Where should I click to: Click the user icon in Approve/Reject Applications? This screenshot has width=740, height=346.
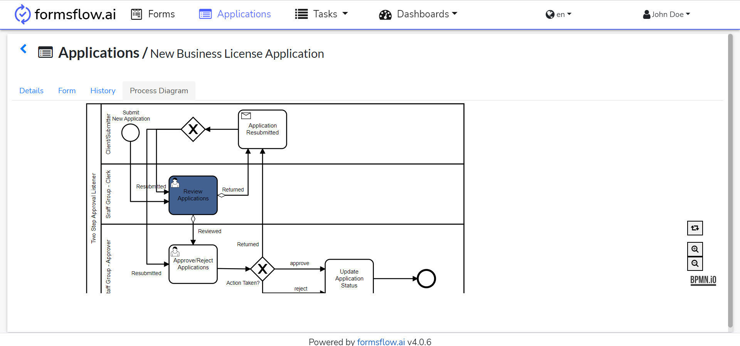175,252
